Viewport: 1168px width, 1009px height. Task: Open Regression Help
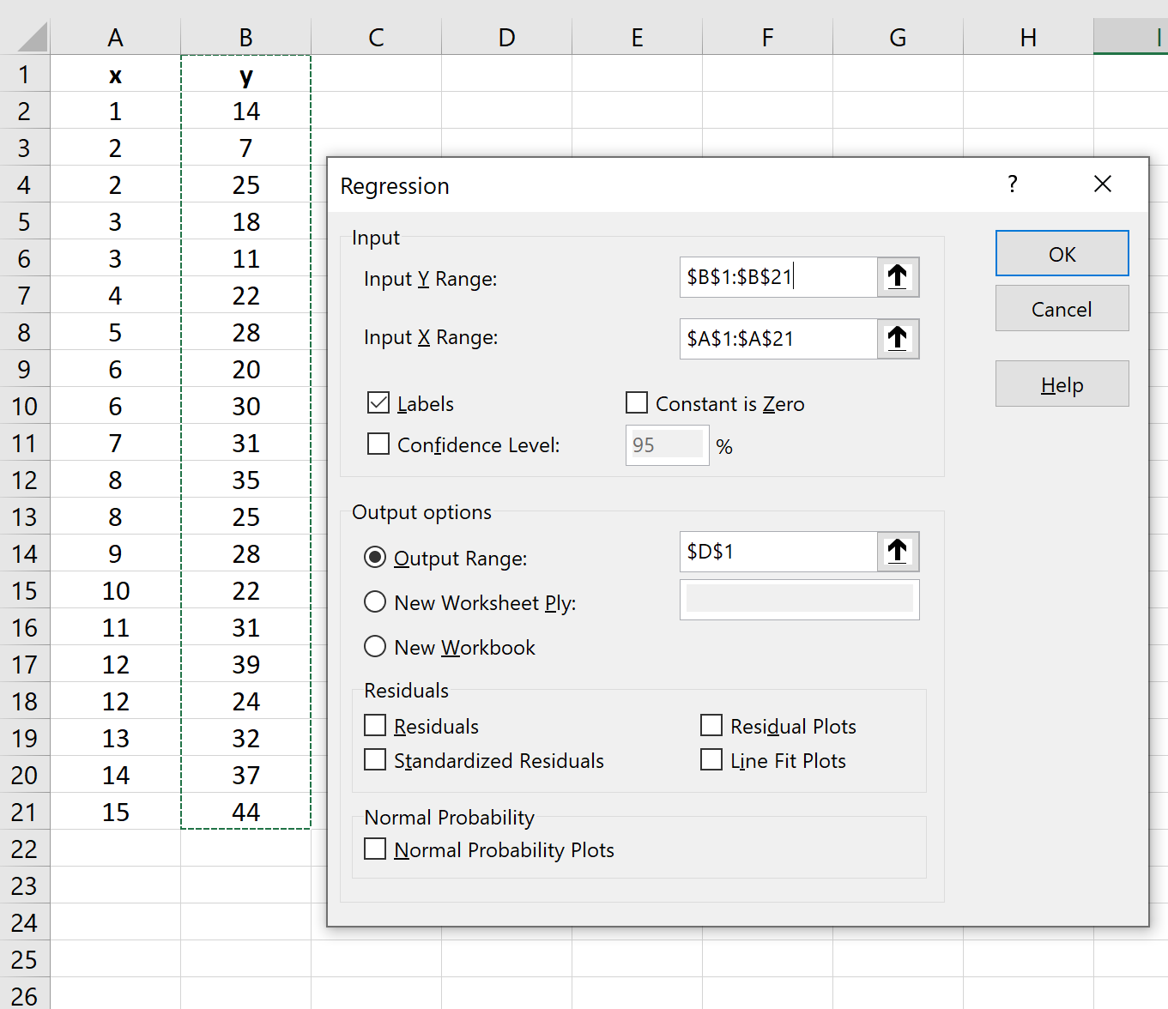point(1062,384)
